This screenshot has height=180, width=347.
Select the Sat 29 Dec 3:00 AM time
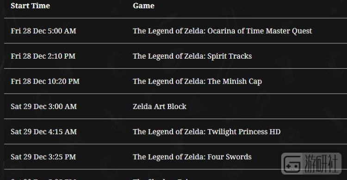coord(44,107)
